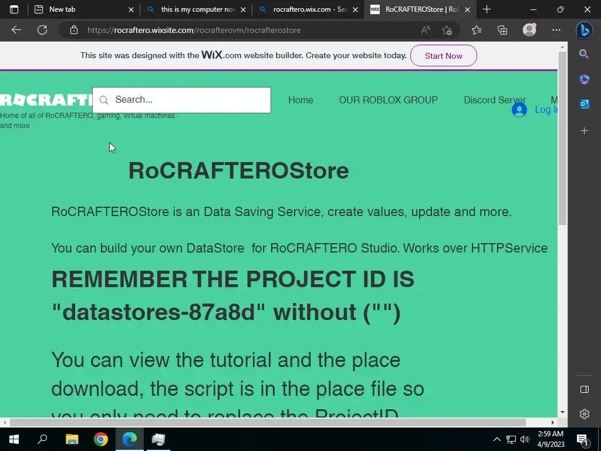This screenshot has height=451, width=601.
Task: Click the RoCRAFTEROStore page heading
Action: (x=238, y=171)
